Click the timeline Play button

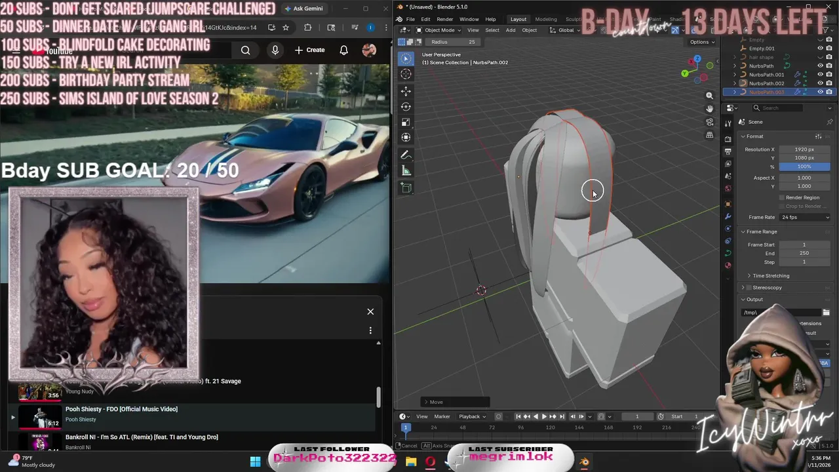coord(544,416)
